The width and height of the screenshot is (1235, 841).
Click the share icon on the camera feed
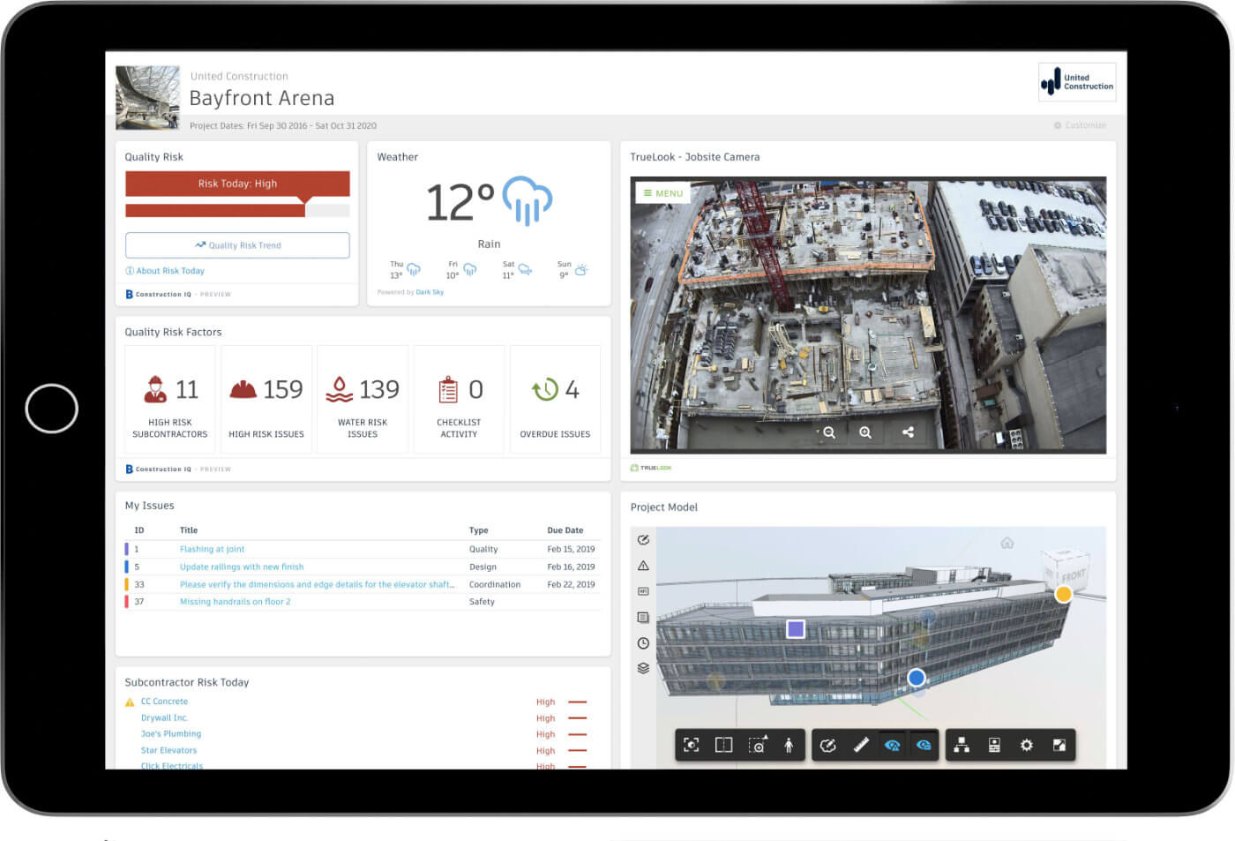tap(907, 432)
